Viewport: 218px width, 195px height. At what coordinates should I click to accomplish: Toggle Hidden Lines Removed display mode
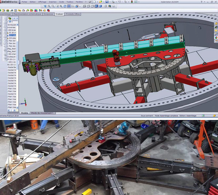coord(93,6)
